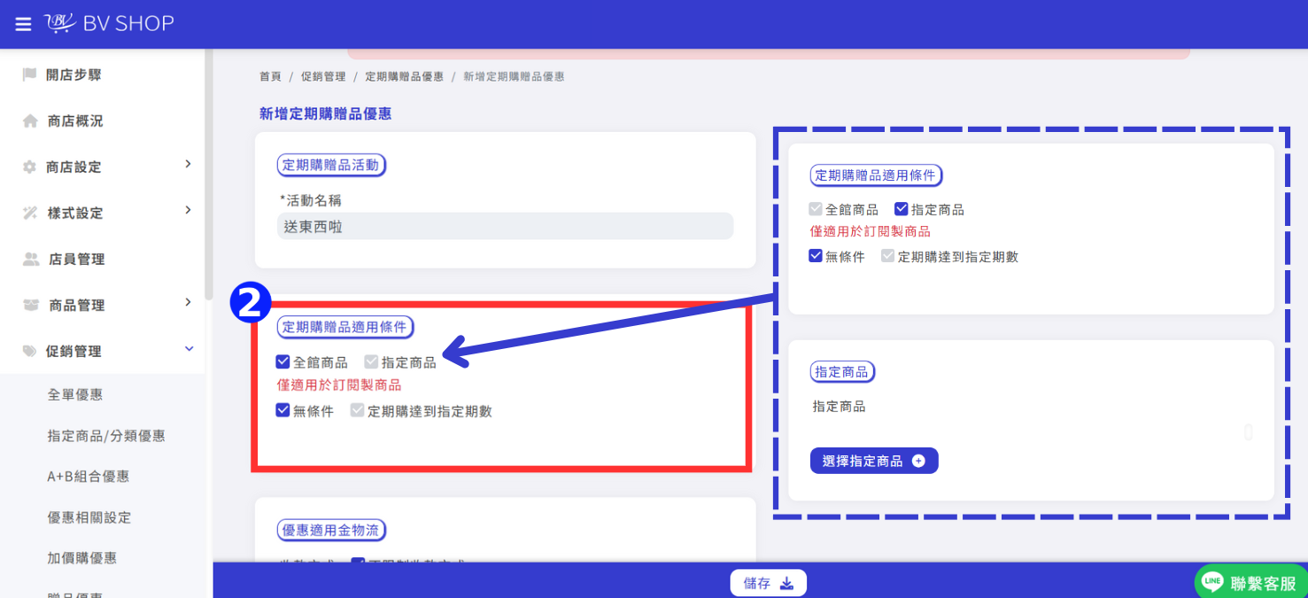Viewport: 1308px width, 598px height.
Task: Collapse the 促銷管理 menu chevron
Action: pos(189,349)
